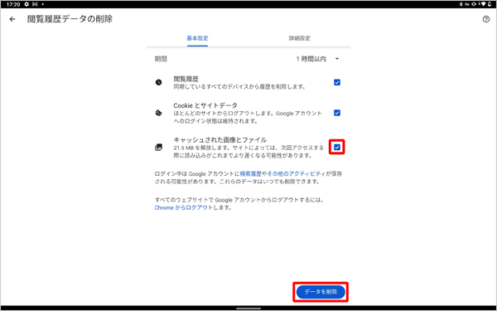Click the 閲覧履歴 item title
This screenshot has width=497, height=311.
click(x=186, y=79)
